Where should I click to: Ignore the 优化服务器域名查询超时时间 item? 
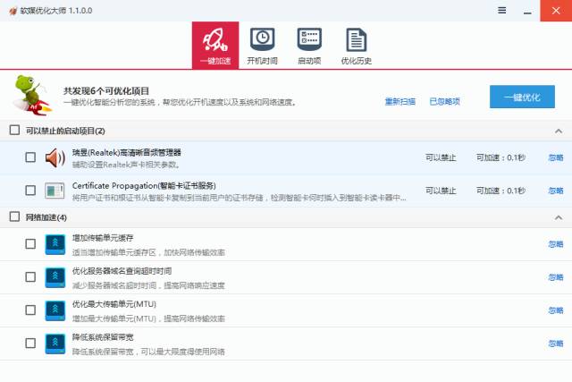(556, 277)
